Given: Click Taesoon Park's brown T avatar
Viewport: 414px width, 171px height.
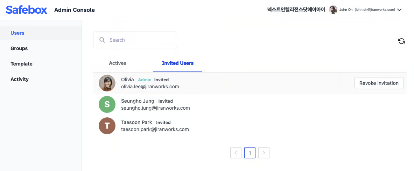Looking at the screenshot, I should click(x=107, y=126).
